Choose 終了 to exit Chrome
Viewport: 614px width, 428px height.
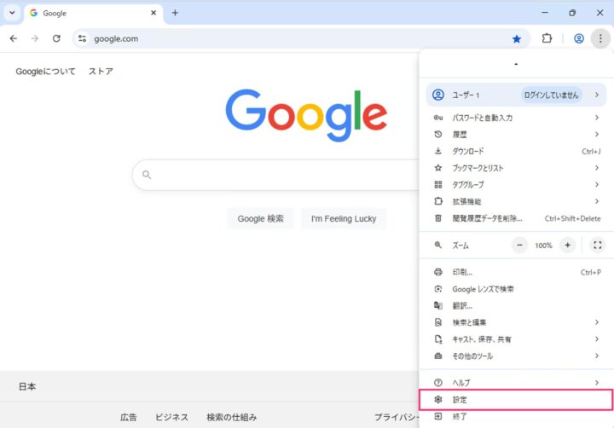[x=516, y=417]
